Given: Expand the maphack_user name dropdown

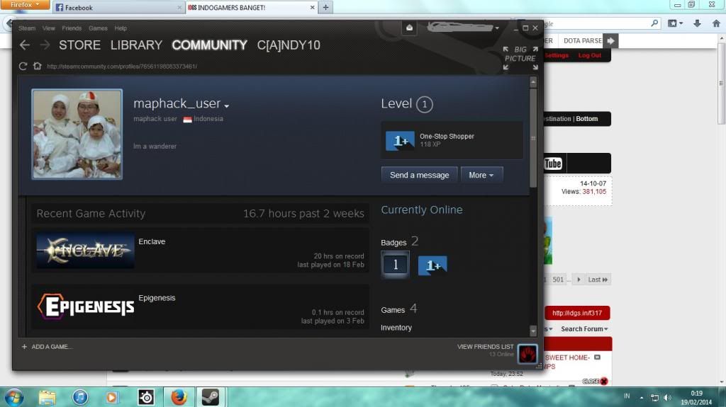Looking at the screenshot, I should [x=226, y=106].
